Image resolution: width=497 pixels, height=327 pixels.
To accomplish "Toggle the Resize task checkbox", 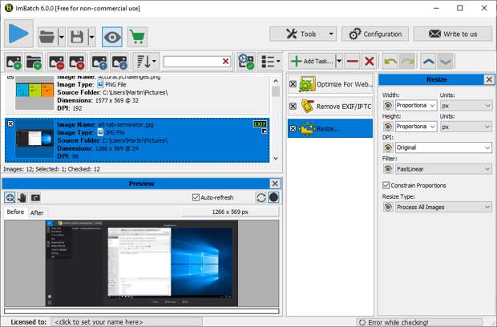I will [293, 128].
